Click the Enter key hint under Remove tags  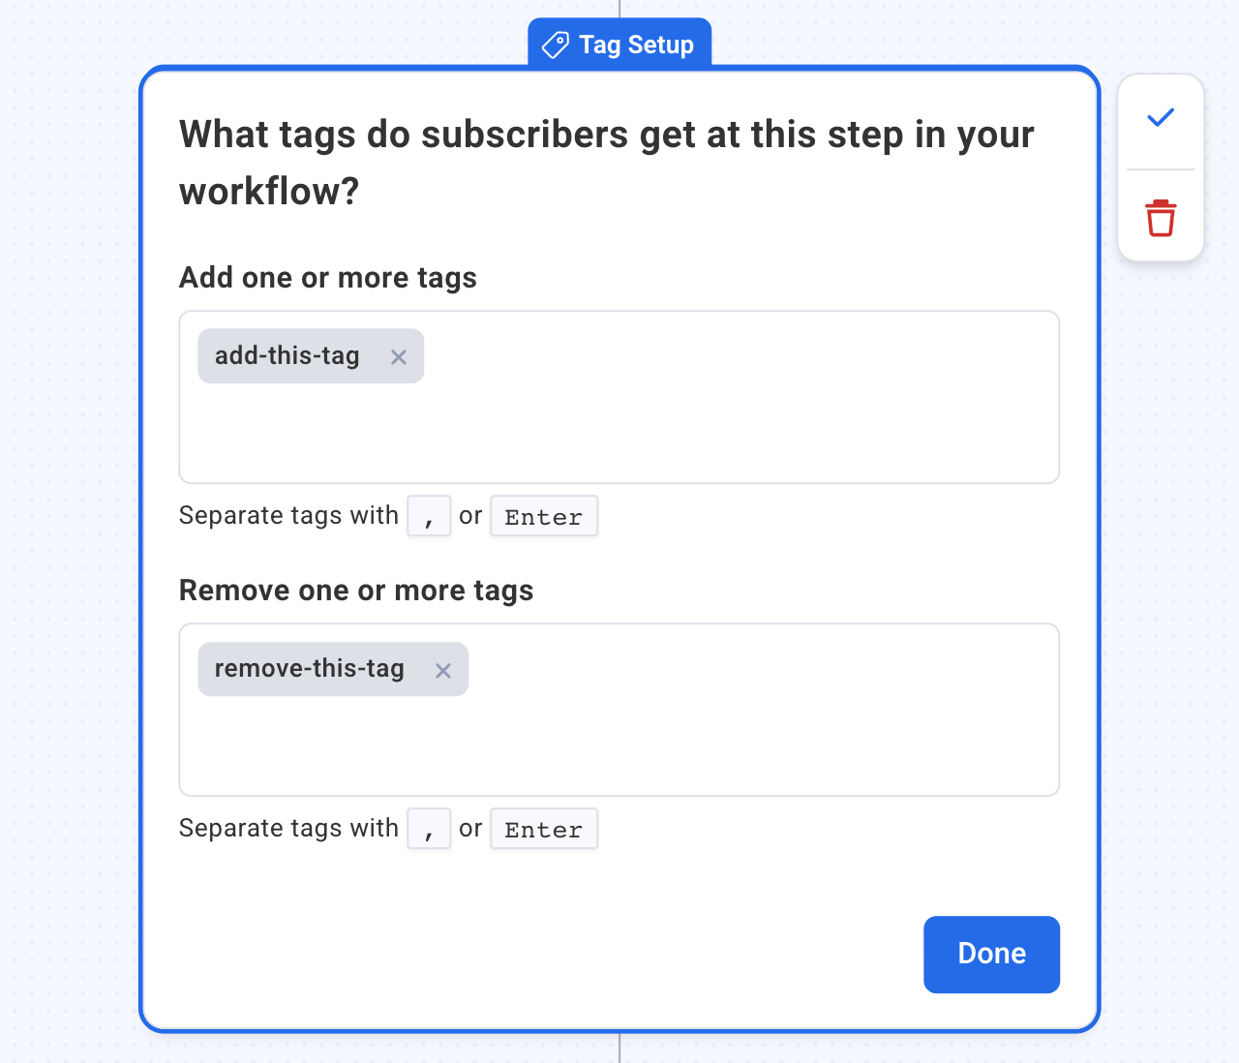(x=543, y=830)
